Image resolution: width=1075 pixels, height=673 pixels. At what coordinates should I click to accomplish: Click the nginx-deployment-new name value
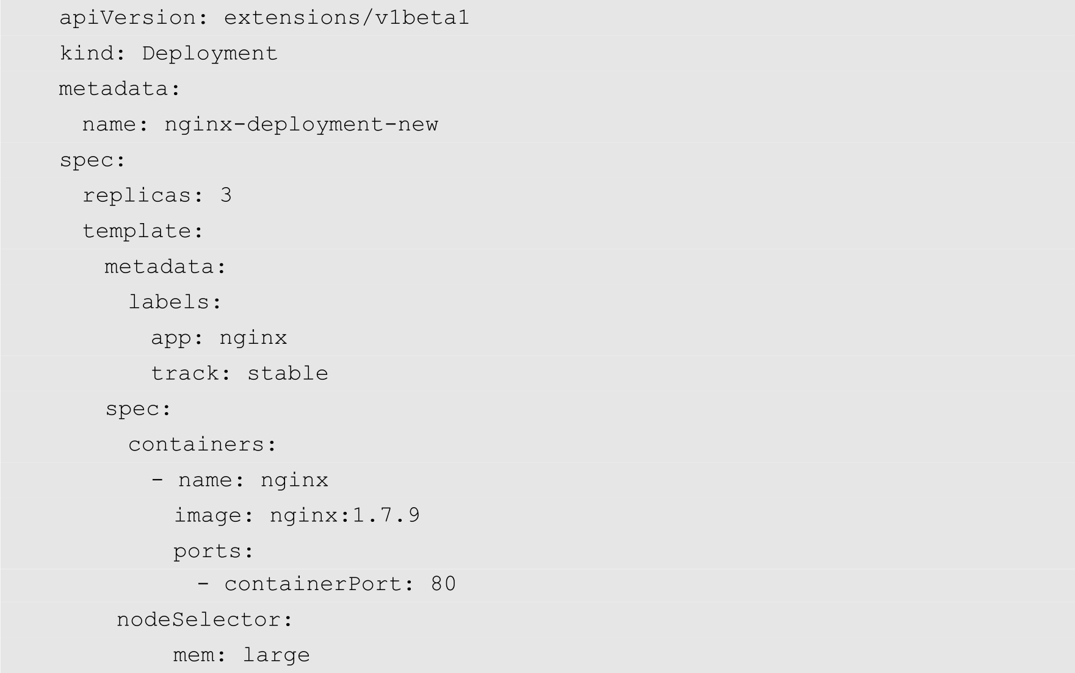[x=301, y=124]
